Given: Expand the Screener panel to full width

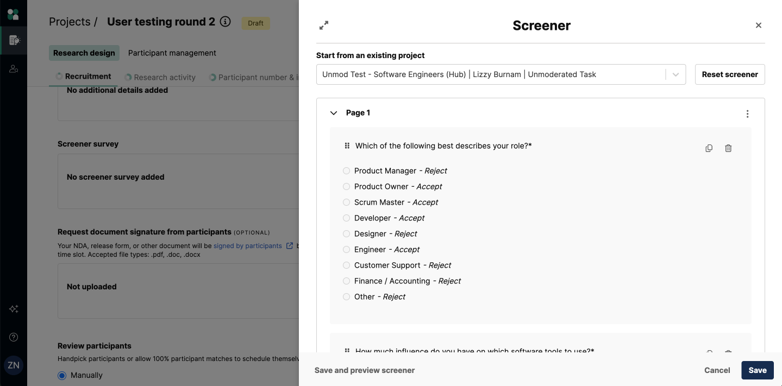Looking at the screenshot, I should tap(324, 26).
